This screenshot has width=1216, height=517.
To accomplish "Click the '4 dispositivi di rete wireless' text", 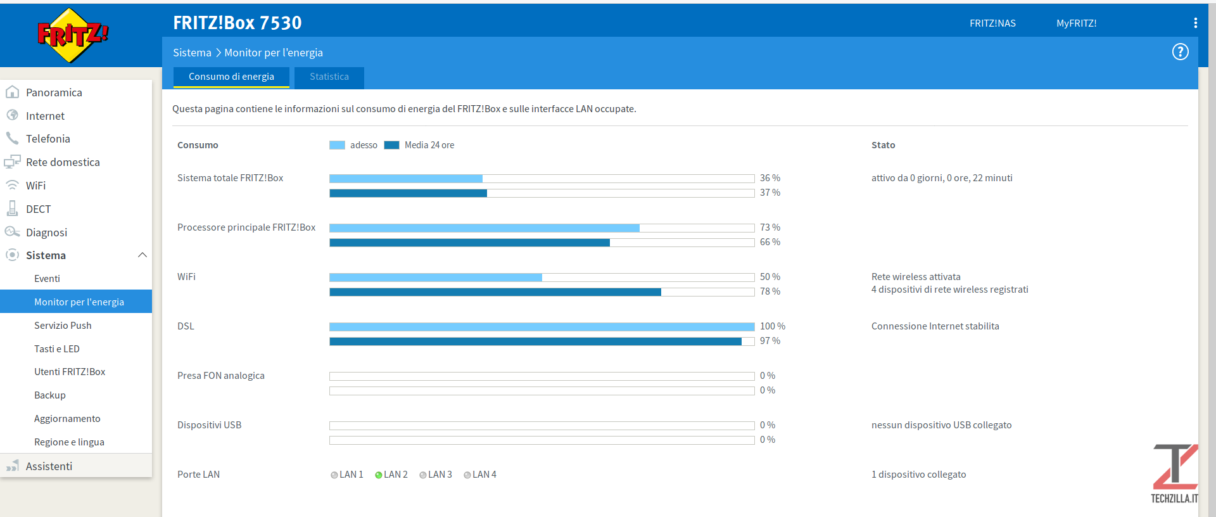I will pyautogui.click(x=949, y=290).
